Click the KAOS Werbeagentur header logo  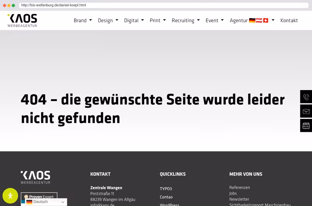click(x=22, y=20)
